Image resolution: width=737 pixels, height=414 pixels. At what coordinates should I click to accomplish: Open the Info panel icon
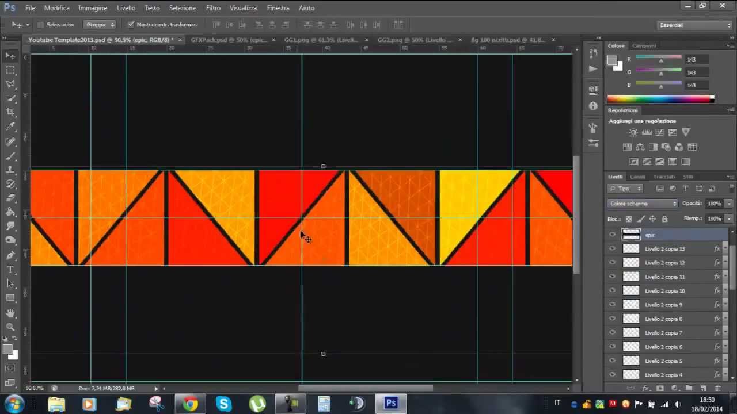coord(593,106)
